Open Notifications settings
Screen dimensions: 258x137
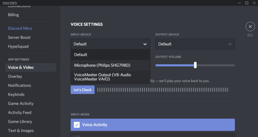click(x=19, y=86)
